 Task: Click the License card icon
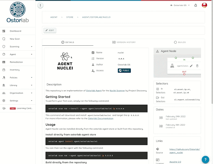tap(157, 160)
